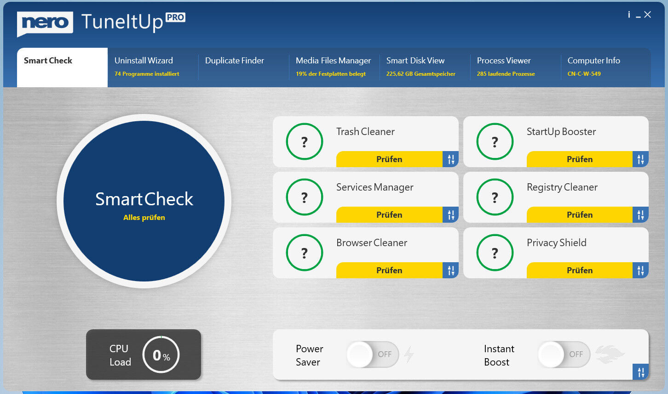Turn on the Power Saver switch
The width and height of the screenshot is (668, 394).
pos(373,355)
